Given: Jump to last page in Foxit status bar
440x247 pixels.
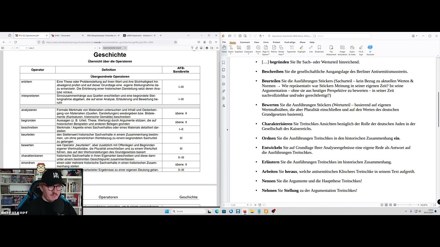Looking at the screenshot, I should pyautogui.click(x=255, y=205).
